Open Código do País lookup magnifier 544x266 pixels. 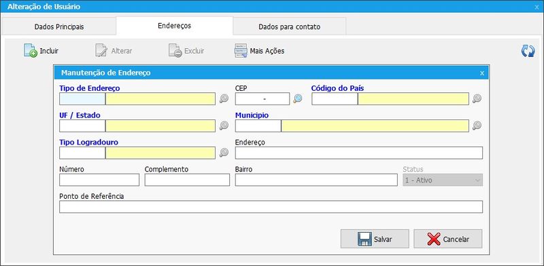477,98
